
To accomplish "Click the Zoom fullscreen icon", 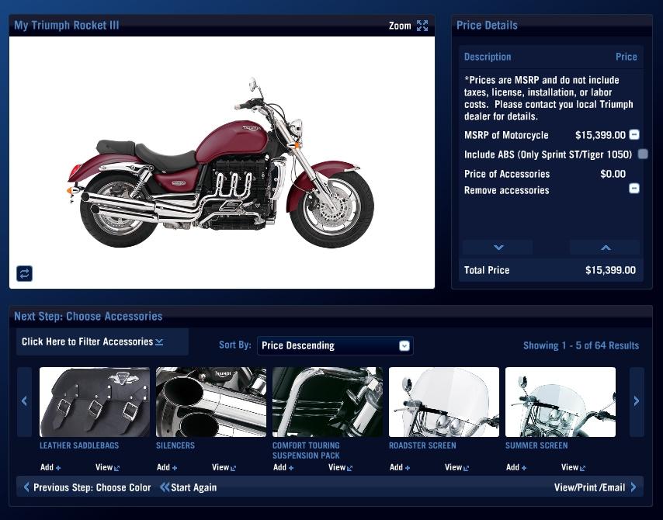I will click(422, 26).
